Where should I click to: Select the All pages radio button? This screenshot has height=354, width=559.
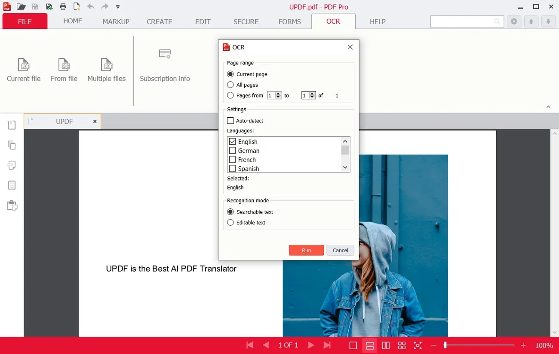point(230,85)
